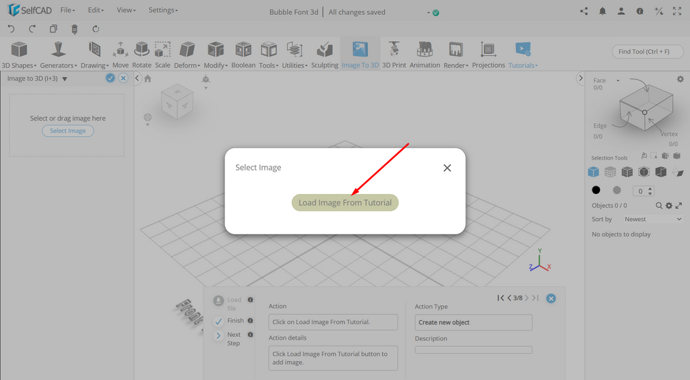Close the tutorial panel blue X
Viewport: 690px width, 380px height.
551,298
